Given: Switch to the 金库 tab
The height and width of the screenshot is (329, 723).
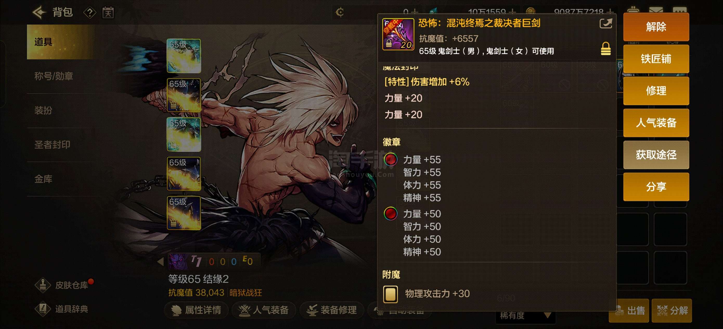Looking at the screenshot, I should pos(43,179).
